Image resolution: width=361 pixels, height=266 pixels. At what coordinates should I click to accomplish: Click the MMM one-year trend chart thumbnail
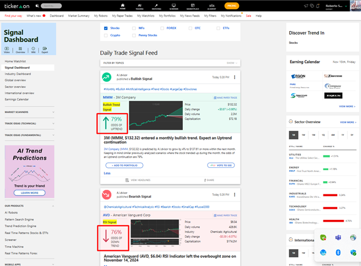(x=156, y=115)
